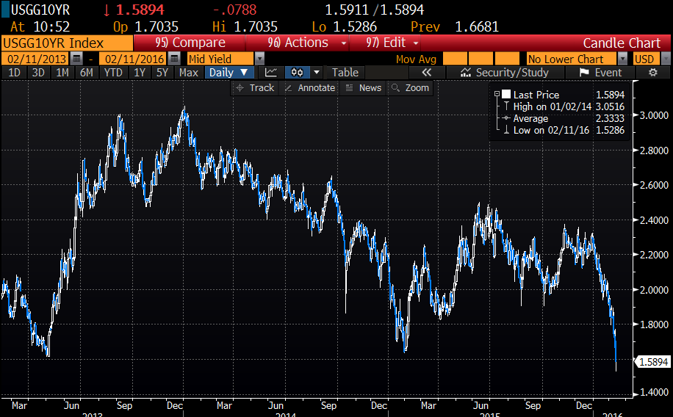Open the Edit menu
This screenshot has height=417, width=673.
click(x=389, y=43)
